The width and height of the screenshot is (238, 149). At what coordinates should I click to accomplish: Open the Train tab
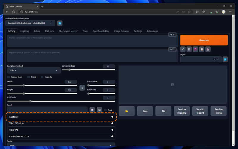pos(85,31)
